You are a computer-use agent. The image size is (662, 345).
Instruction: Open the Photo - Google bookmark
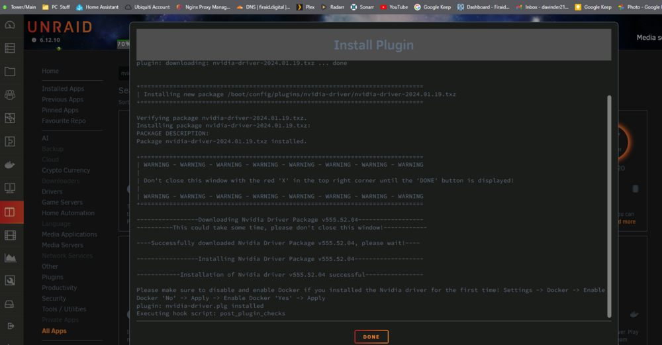pyautogui.click(x=639, y=7)
